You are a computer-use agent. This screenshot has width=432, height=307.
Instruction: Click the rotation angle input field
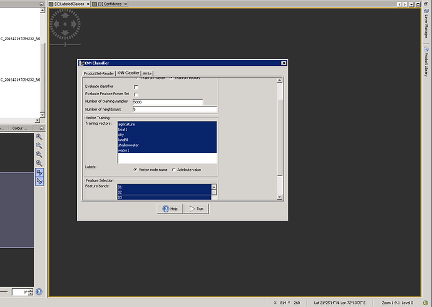(20, 292)
